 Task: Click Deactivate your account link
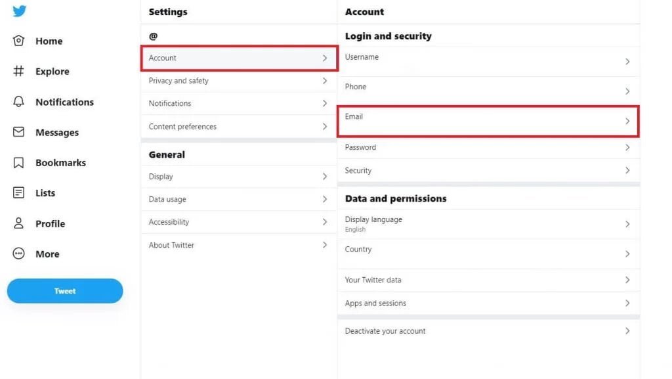[385, 331]
